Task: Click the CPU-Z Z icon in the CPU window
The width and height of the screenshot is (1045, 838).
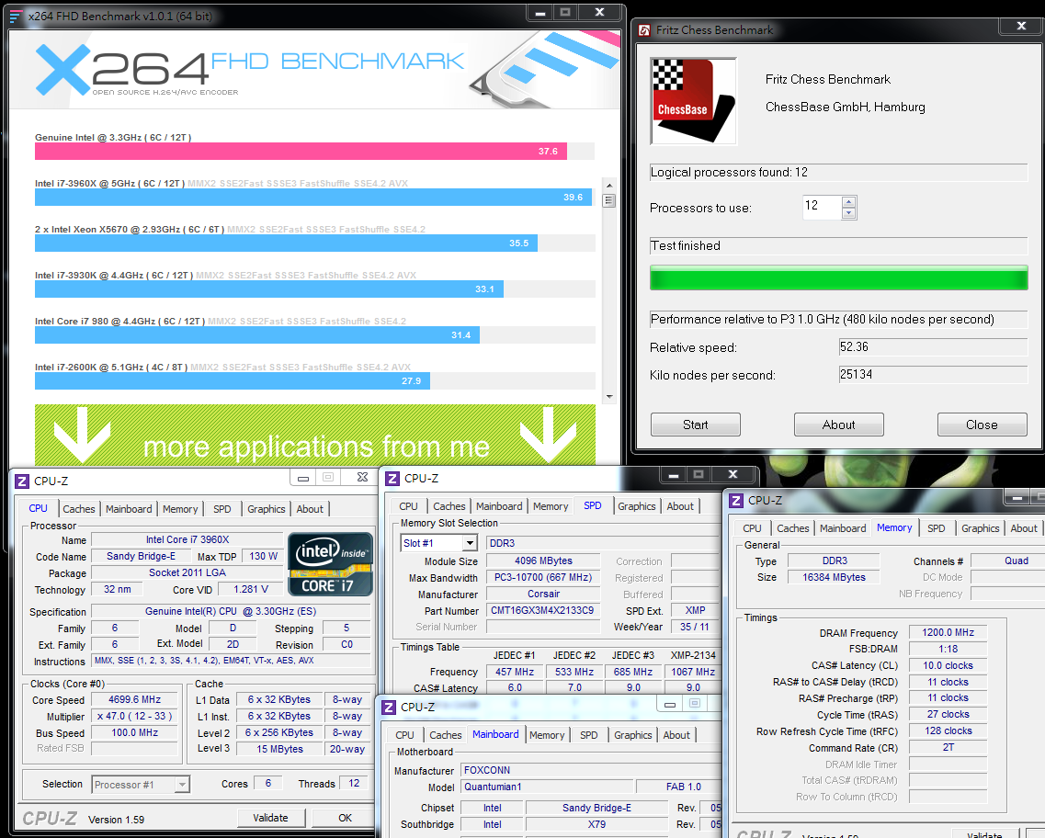Action: tap(22, 481)
